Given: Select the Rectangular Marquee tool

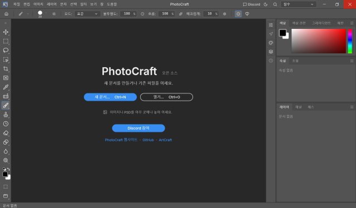Looking at the screenshot, I should click(x=6, y=41).
